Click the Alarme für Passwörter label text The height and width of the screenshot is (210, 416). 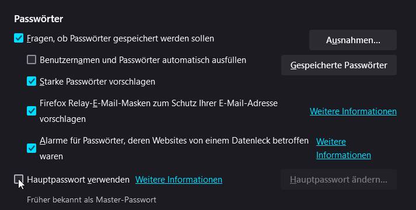pos(174,148)
